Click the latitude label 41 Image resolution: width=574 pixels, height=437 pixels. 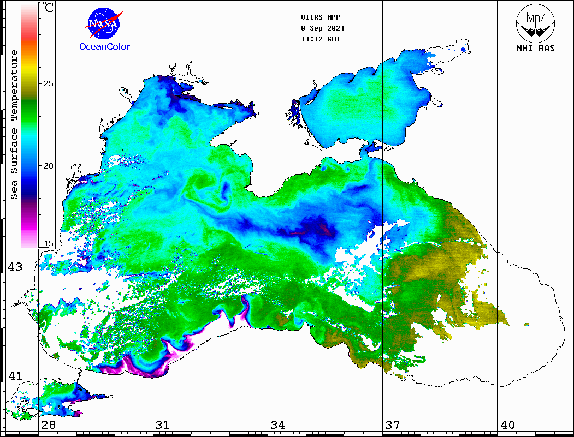(x=15, y=375)
